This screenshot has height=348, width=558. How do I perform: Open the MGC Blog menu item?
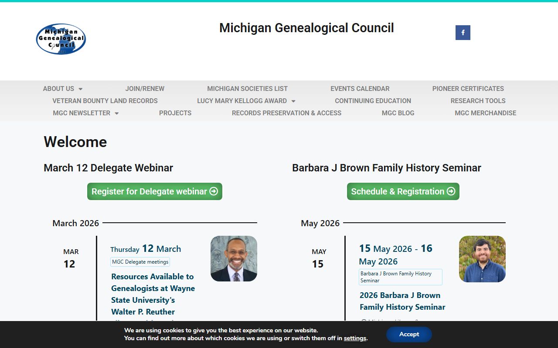click(x=398, y=113)
